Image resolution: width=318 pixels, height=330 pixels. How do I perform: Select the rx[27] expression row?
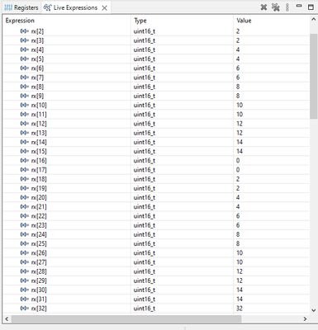(x=156, y=262)
